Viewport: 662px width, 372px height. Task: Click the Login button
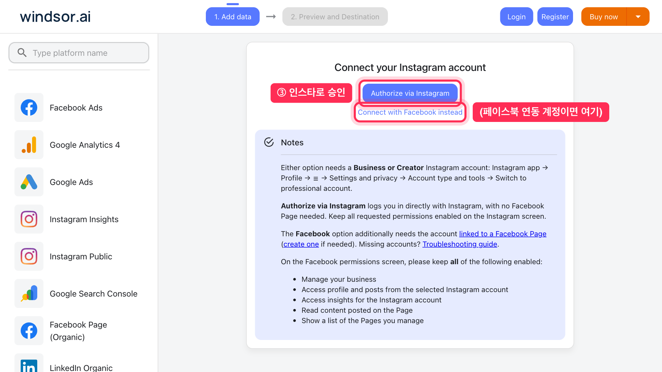coord(516,17)
